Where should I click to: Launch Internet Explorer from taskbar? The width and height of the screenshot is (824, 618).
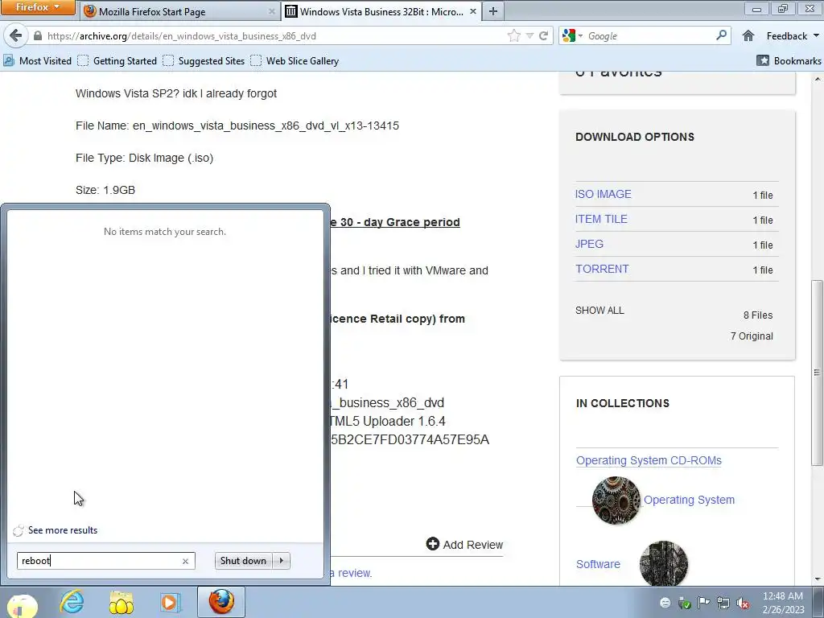[x=72, y=602]
